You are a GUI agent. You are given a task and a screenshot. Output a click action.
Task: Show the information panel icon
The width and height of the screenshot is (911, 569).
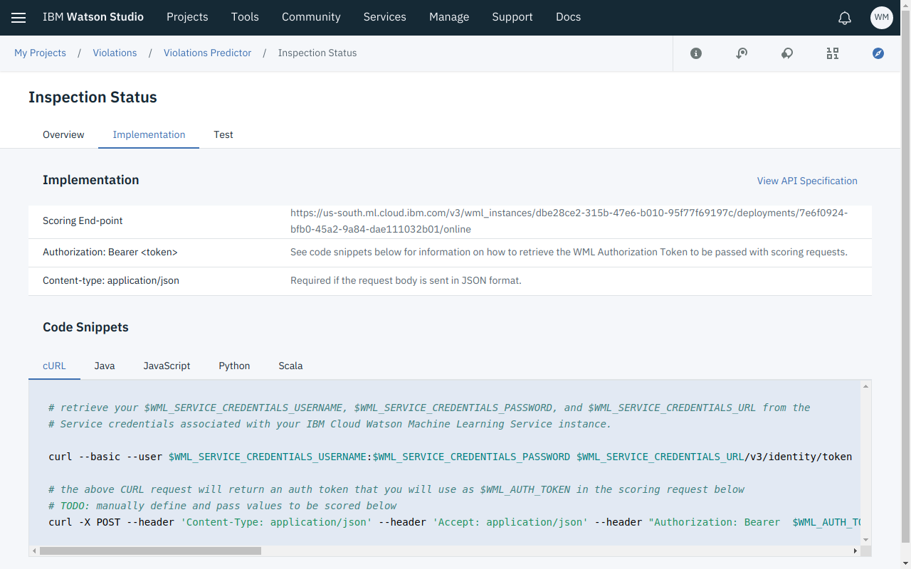coord(696,53)
